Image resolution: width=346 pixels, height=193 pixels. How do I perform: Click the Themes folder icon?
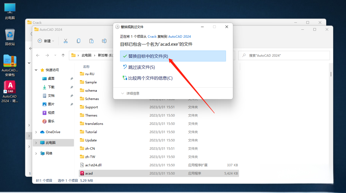tap(82, 115)
